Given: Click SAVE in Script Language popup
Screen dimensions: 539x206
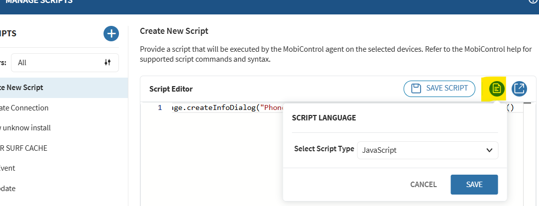Looking at the screenshot, I should coord(474,185).
